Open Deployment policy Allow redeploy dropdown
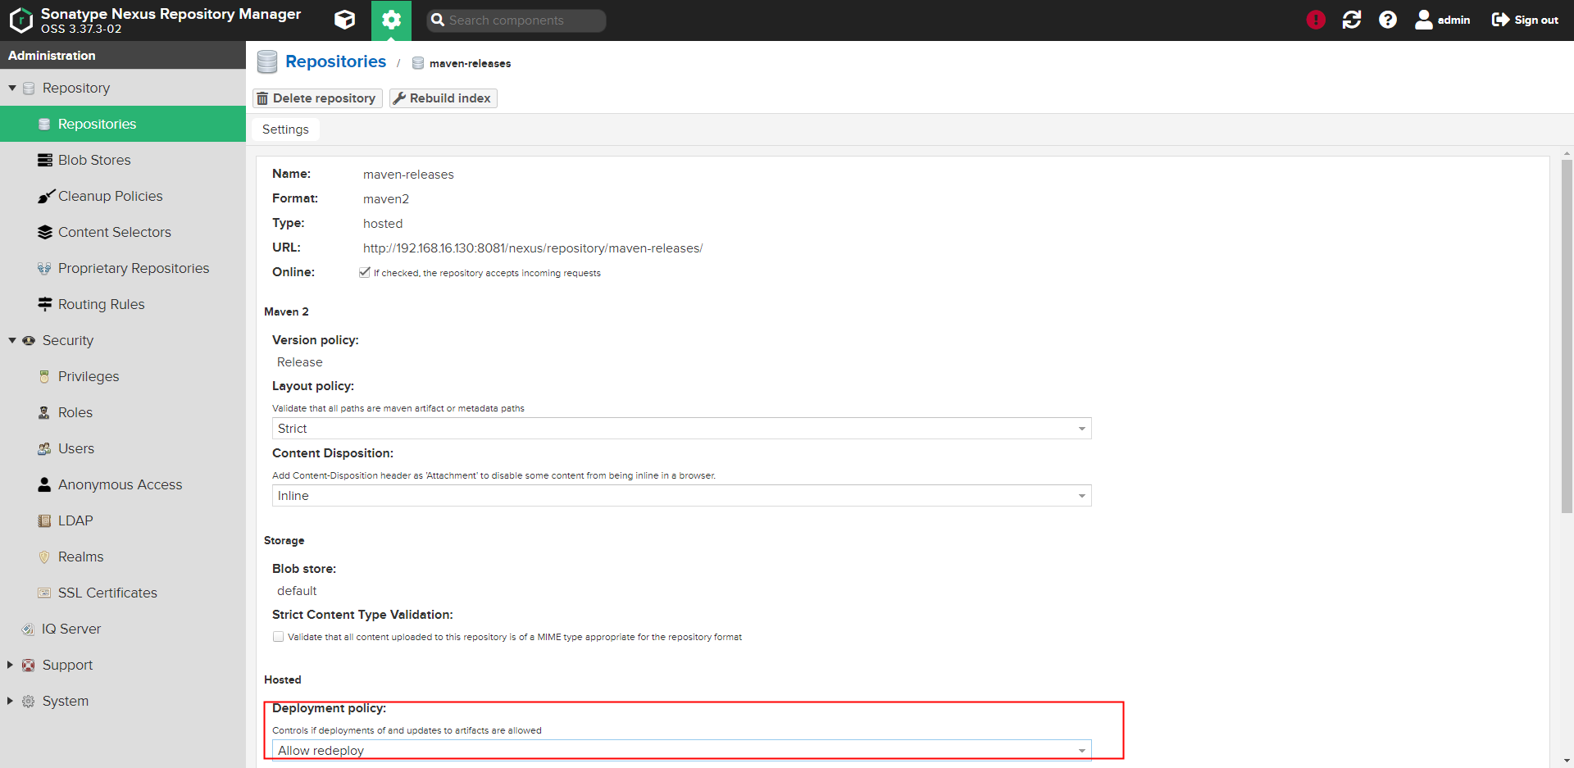The image size is (1574, 768). click(x=681, y=750)
